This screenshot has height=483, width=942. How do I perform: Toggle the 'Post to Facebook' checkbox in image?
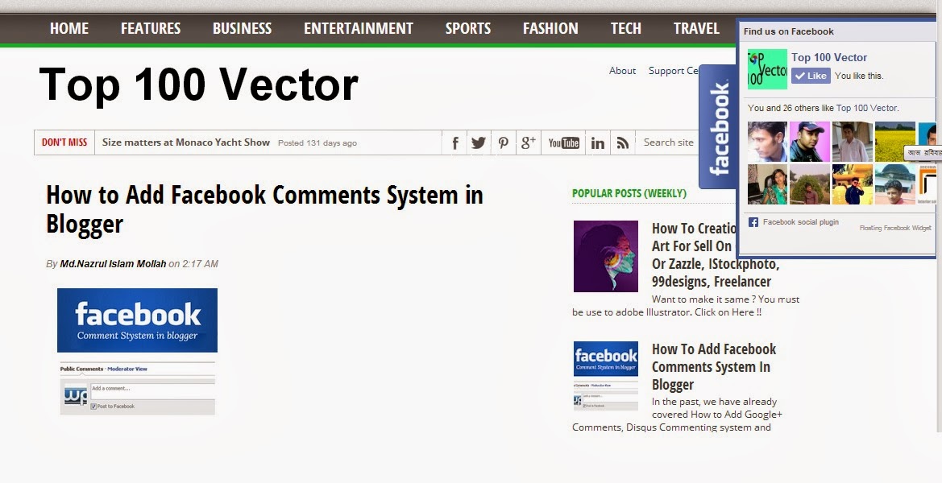tap(93, 407)
